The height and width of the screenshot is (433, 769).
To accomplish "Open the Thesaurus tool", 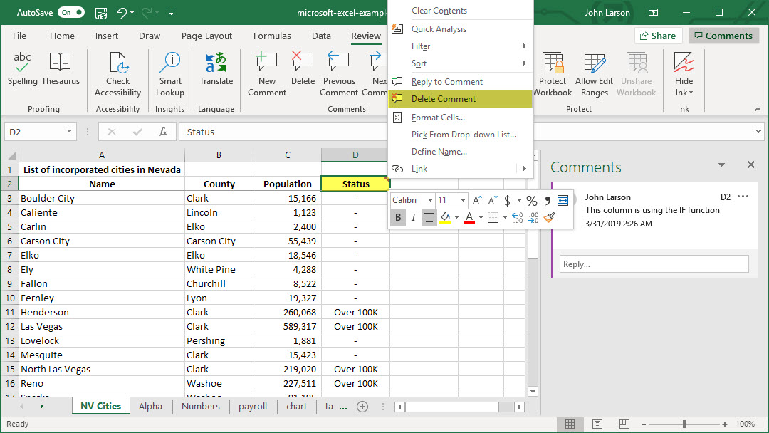I will [x=61, y=69].
